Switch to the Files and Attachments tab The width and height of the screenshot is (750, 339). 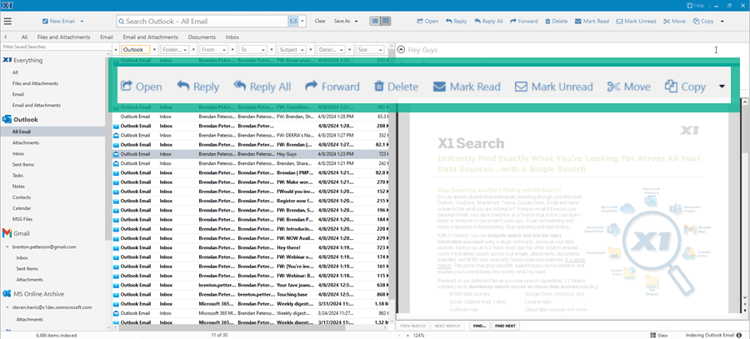[x=64, y=37]
